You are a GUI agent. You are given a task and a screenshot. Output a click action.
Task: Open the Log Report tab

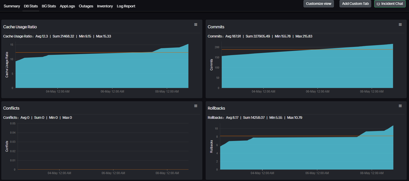(x=126, y=6)
